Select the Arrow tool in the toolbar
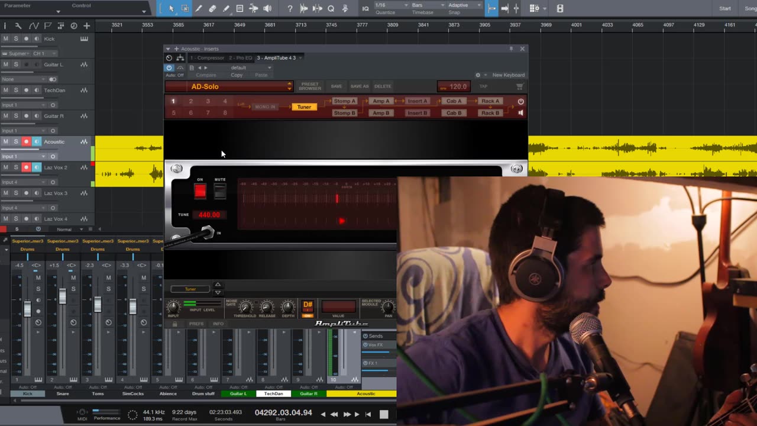This screenshot has width=757, height=426. coord(171,8)
